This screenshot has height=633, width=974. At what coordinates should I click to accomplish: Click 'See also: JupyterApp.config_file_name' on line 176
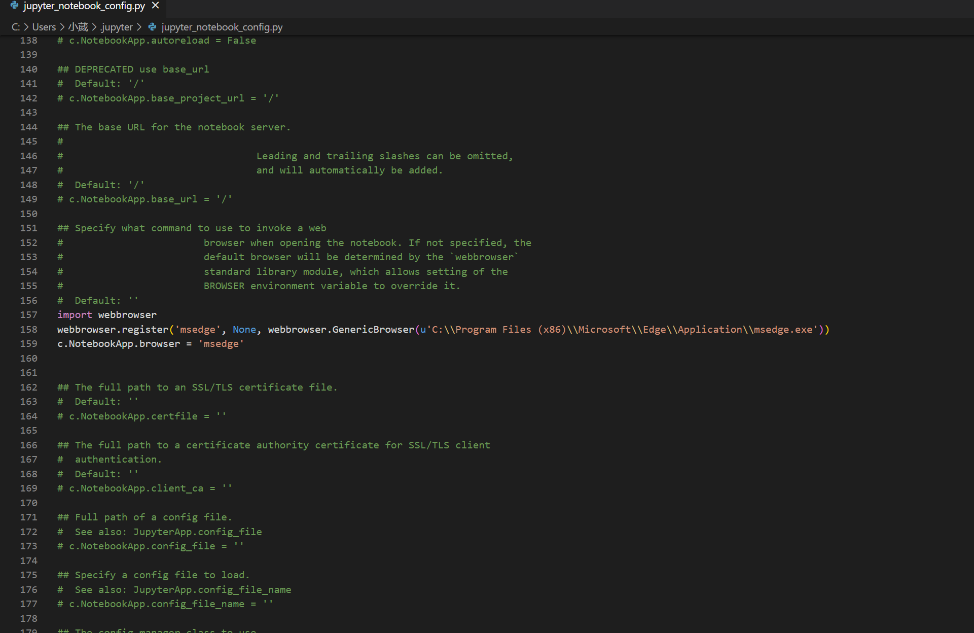[x=183, y=590]
